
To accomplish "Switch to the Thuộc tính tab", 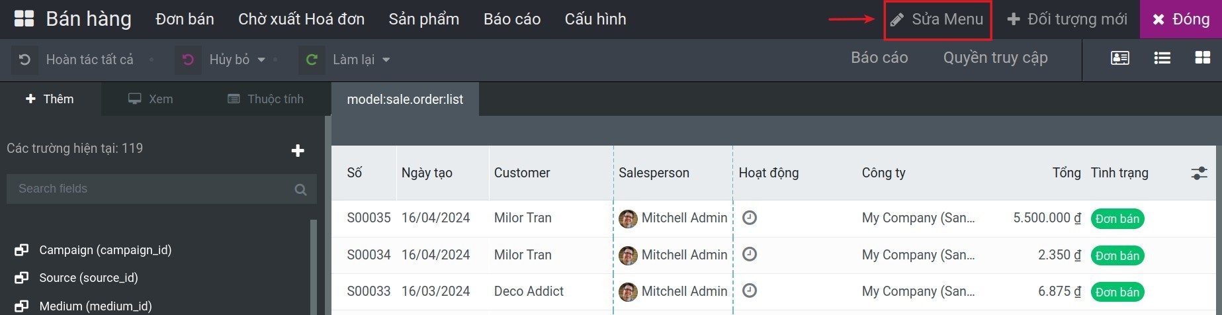I will coord(266,99).
